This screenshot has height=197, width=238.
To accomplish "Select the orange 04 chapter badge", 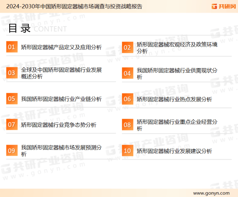I will click(x=127, y=73).
